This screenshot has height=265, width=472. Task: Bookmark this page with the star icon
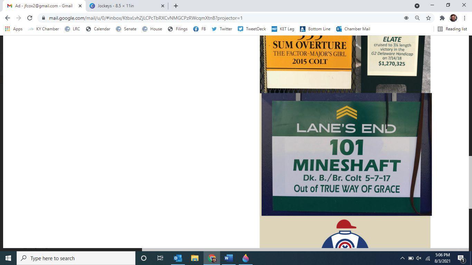click(428, 18)
